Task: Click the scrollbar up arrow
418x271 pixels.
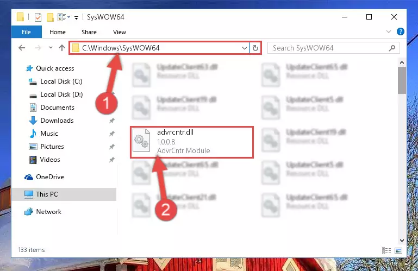Action: tap(402, 63)
